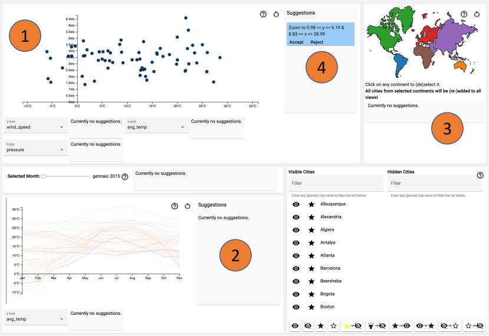Image resolution: width=489 pixels, height=336 pixels.
Task: Open the Color pressure dropdown
Action: point(35,150)
